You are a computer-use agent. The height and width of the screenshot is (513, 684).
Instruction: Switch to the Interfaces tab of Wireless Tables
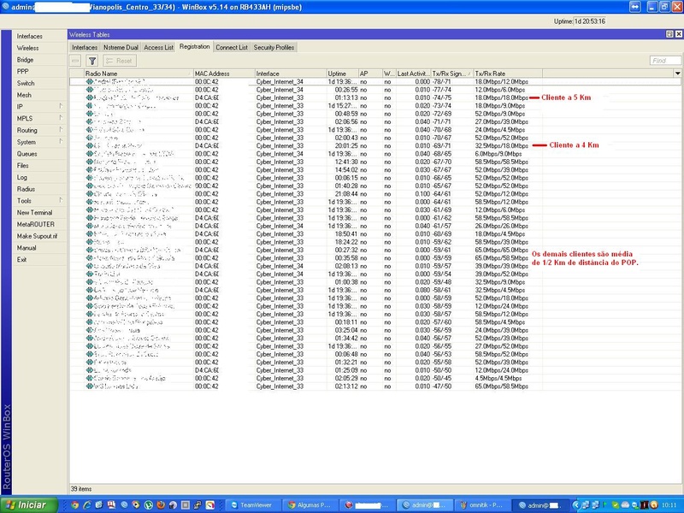click(x=85, y=47)
